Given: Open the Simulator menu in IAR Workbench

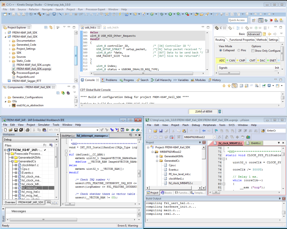Looking at the screenshot, I should [x=44, y=125].
